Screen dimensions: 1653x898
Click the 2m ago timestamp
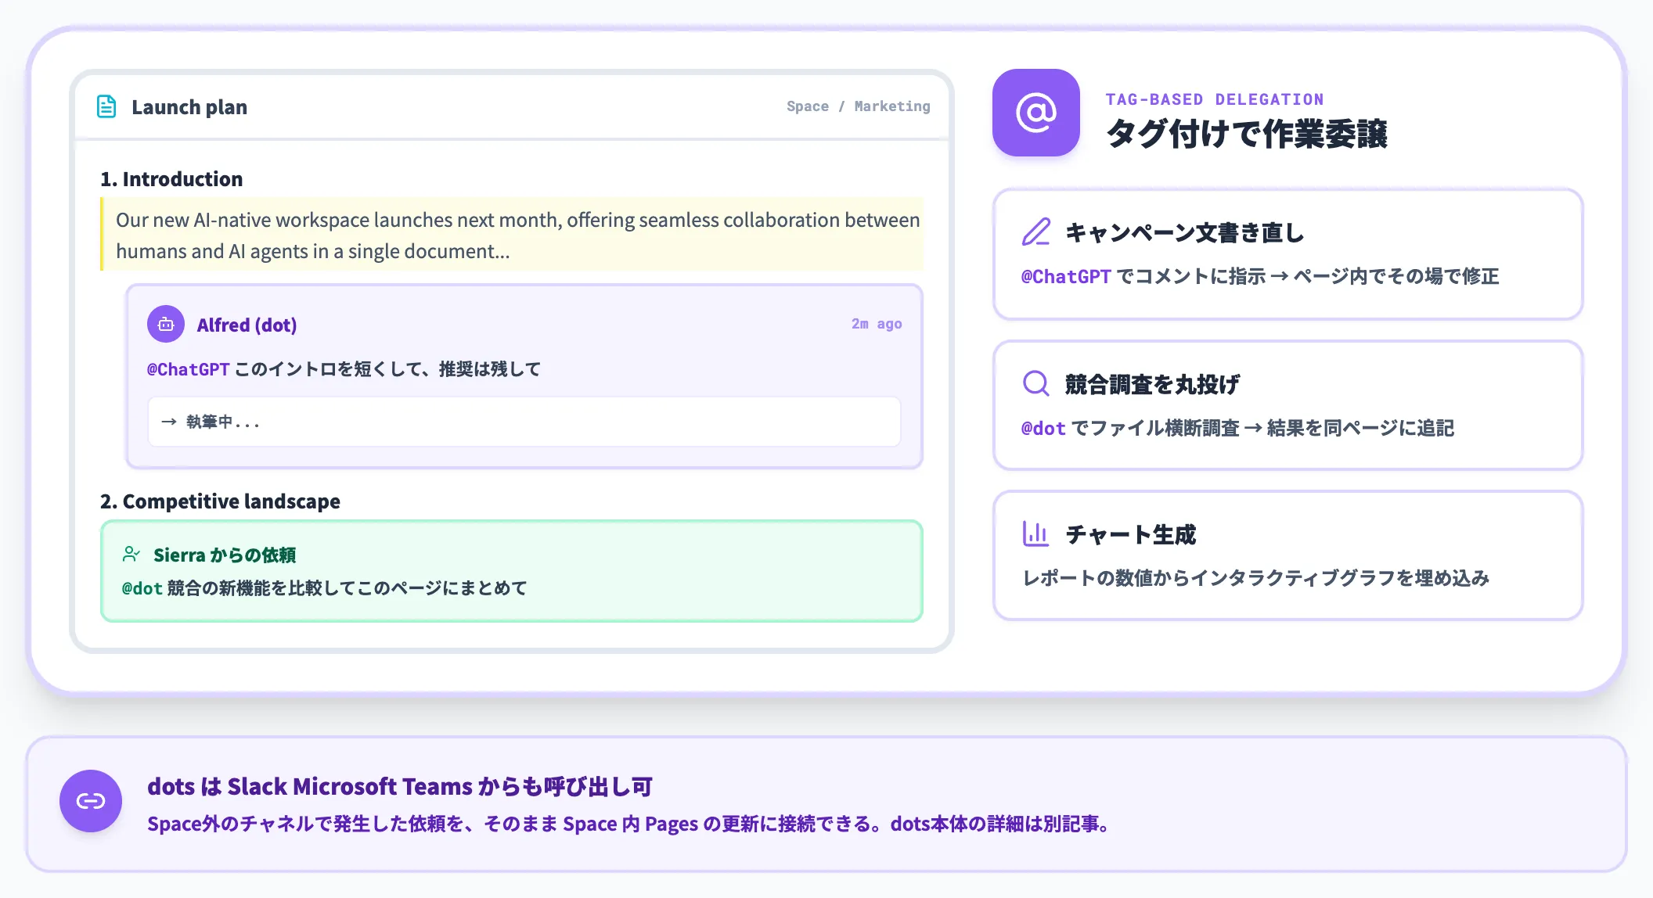coord(877,324)
